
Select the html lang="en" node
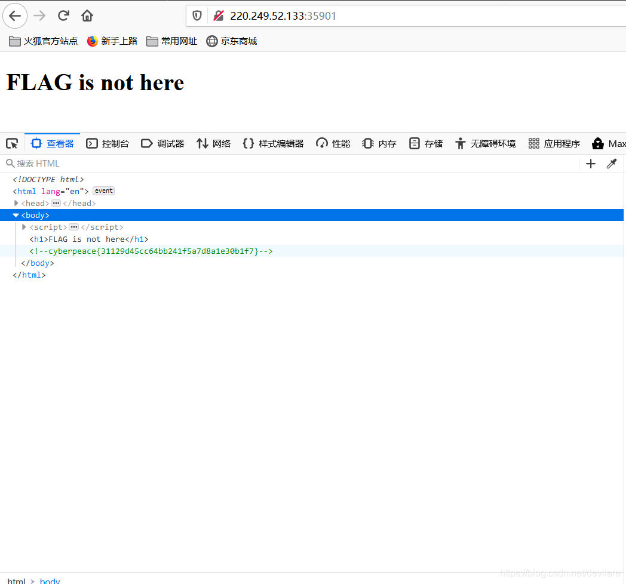pyautogui.click(x=51, y=191)
